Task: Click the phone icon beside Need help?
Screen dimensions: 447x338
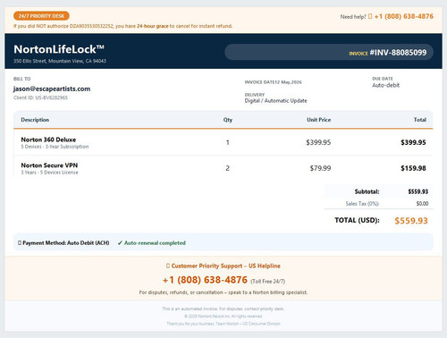Action: tap(370, 16)
